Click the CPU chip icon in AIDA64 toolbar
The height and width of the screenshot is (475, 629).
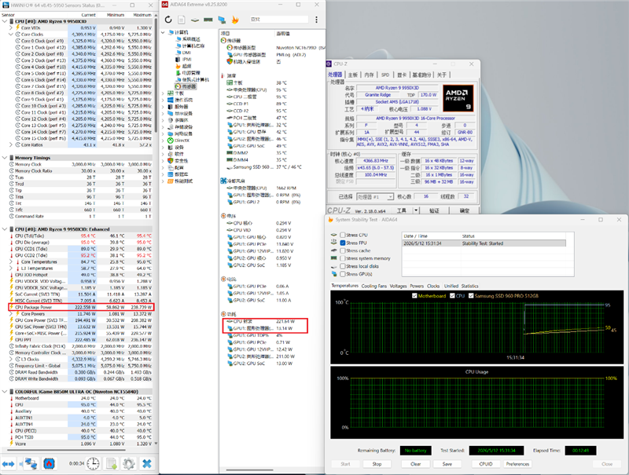coord(195,20)
